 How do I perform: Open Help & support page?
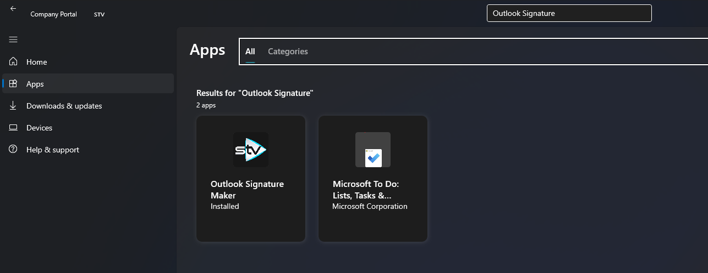(88, 150)
